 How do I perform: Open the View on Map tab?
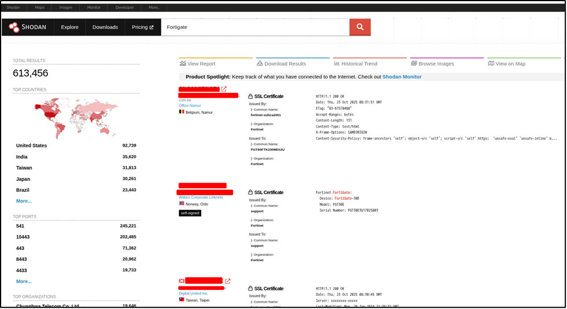click(524, 64)
